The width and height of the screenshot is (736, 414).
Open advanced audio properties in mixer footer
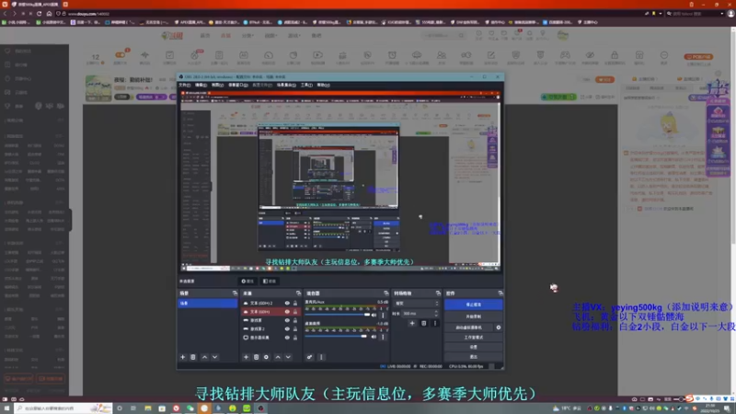tap(310, 357)
